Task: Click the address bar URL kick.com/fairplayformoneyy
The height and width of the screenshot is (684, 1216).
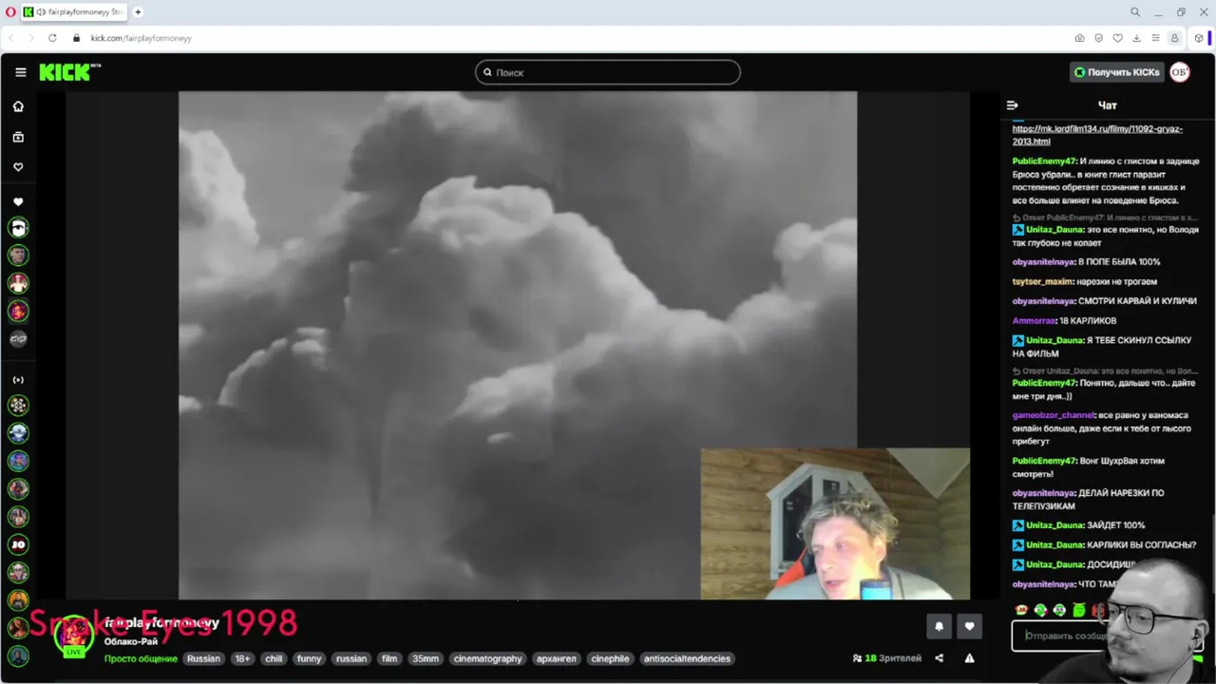Action: (142, 38)
